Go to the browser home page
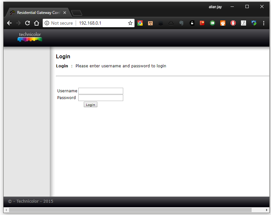 (x=37, y=23)
